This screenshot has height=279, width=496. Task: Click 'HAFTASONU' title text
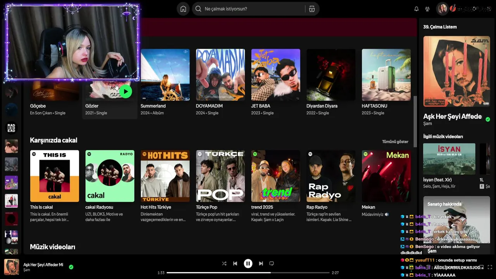(x=374, y=106)
